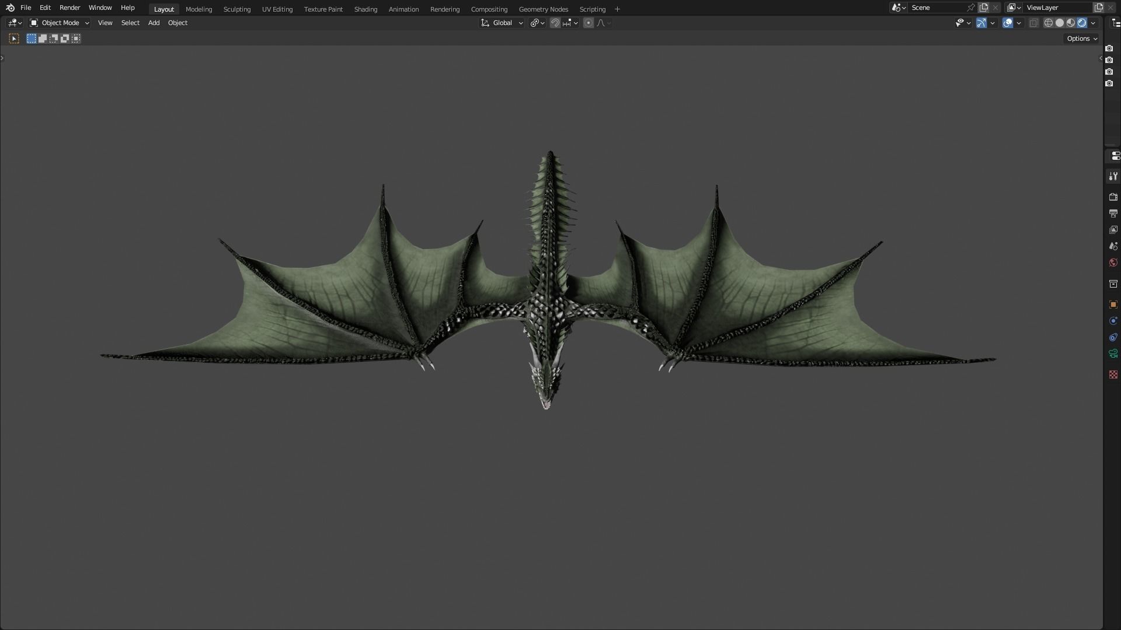
Task: Toggle viewport overlays display
Action: click(x=1008, y=23)
